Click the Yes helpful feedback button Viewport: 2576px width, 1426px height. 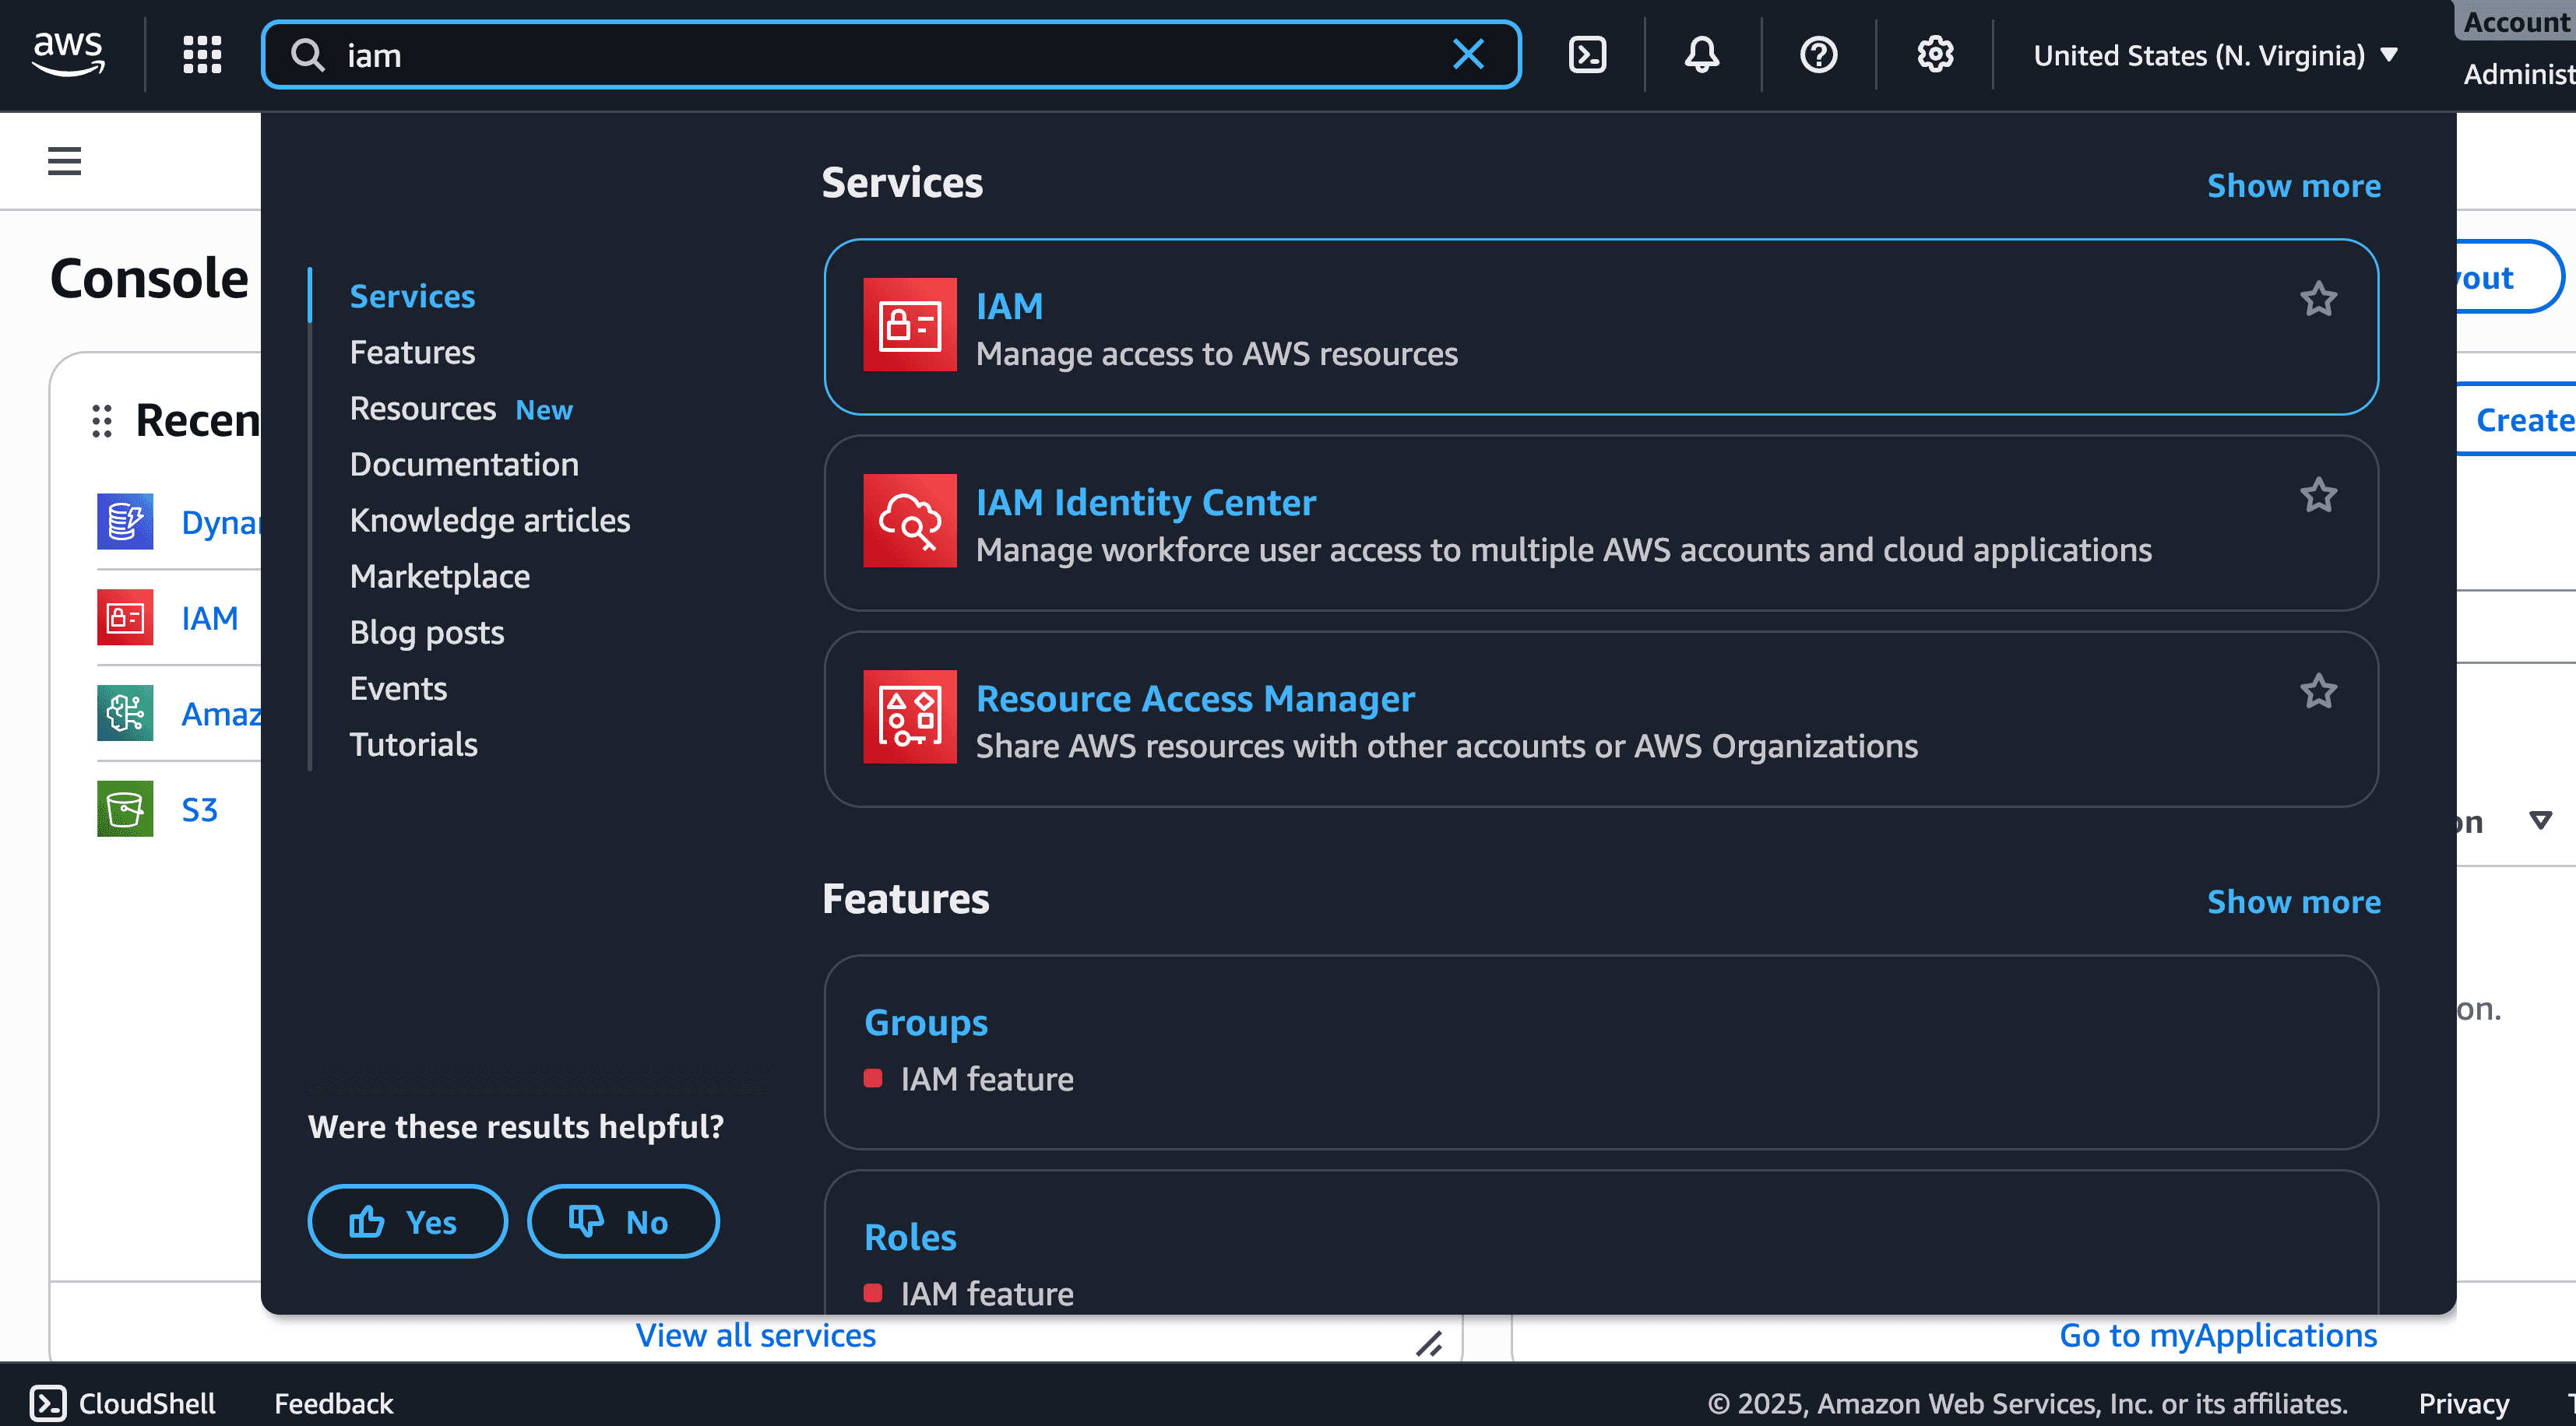[407, 1221]
